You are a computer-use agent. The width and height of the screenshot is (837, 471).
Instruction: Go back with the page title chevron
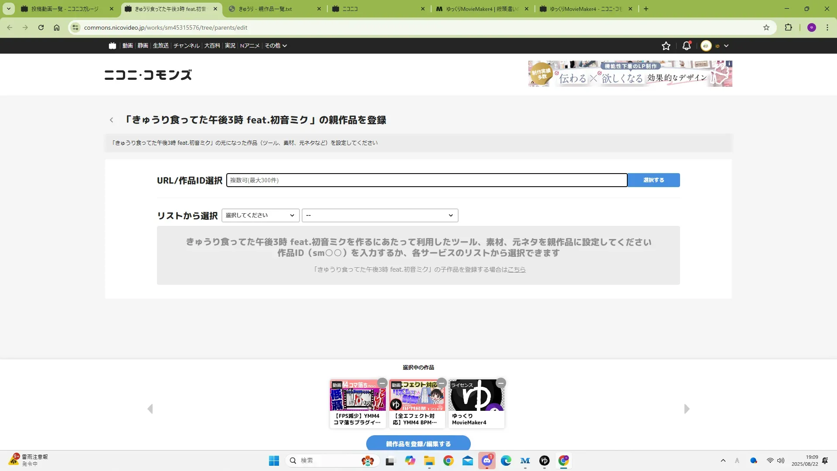pyautogui.click(x=112, y=120)
